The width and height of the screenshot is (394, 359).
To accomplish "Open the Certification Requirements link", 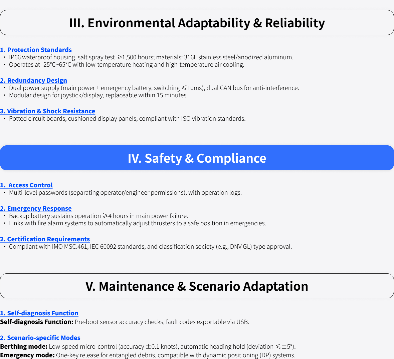I will (45, 239).
